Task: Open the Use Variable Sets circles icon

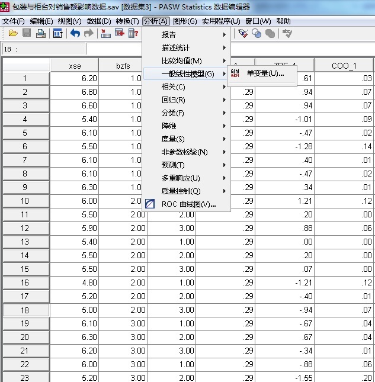Action: (x=257, y=33)
